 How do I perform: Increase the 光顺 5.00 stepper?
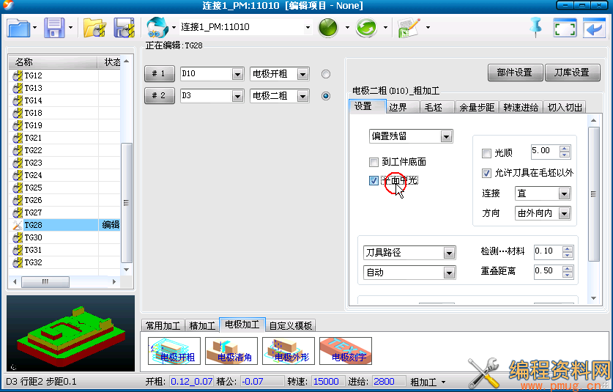pos(565,148)
